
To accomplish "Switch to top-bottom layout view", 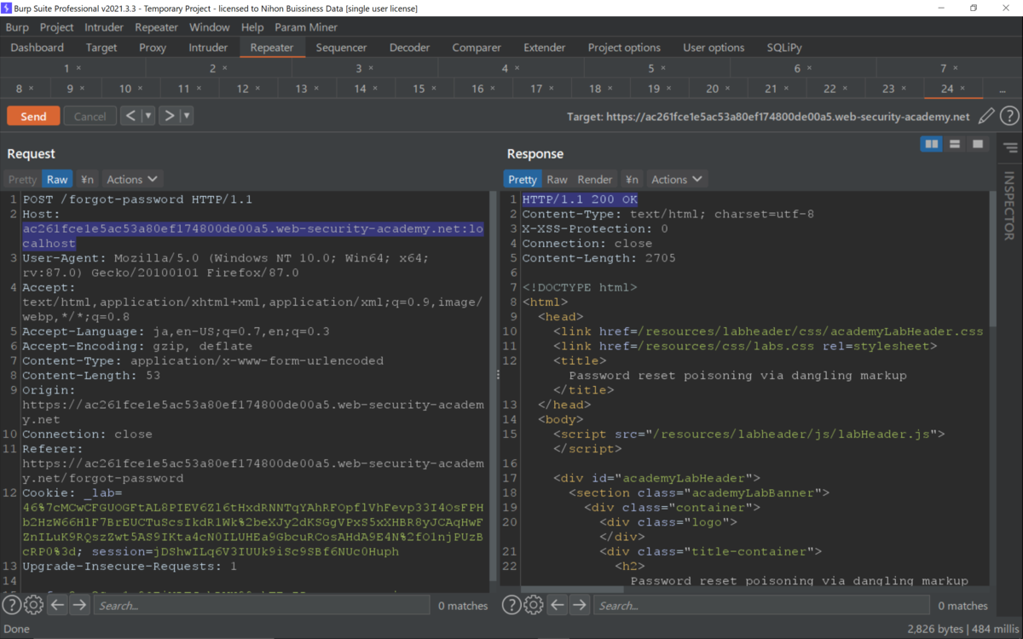I will coord(955,144).
